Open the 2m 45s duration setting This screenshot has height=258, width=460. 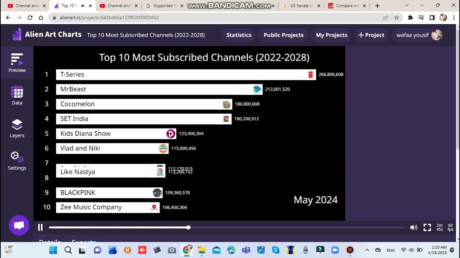click(x=440, y=228)
